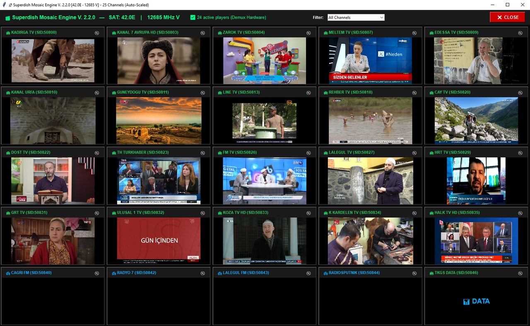The width and height of the screenshot is (530, 326).
Task: Select the HALK TV HD video preview
Action: [x=477, y=241]
